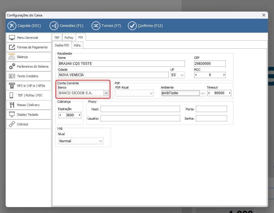Expand the Banco dropdown arrow
274x213 pixels.
[106, 93]
